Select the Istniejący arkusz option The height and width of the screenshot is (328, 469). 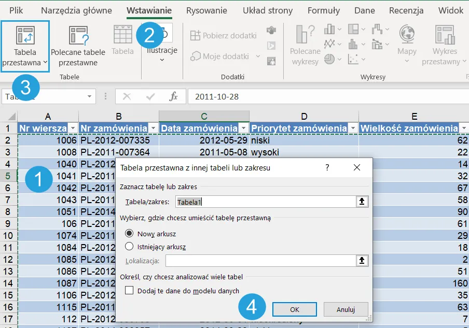129,247
